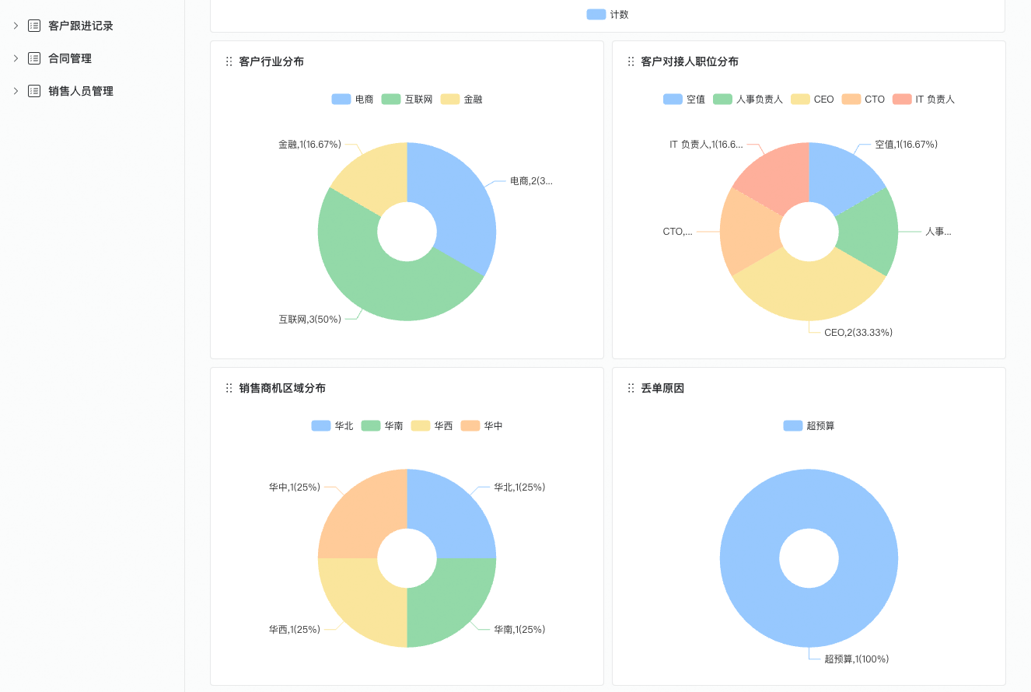Click the list icon beside 合同管理
Viewport: 1031px width, 692px height.
34,58
